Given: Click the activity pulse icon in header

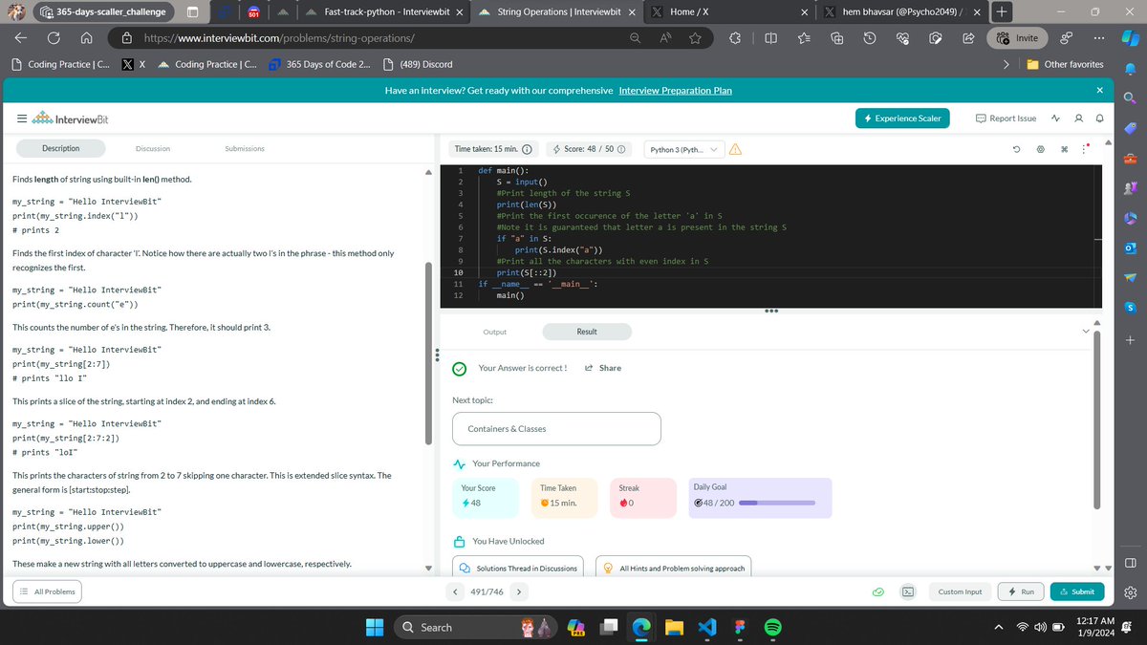Looking at the screenshot, I should pyautogui.click(x=1055, y=118).
